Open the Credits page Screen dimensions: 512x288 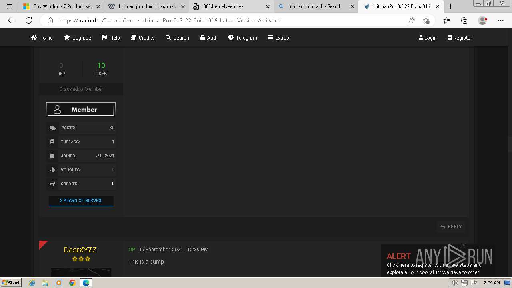click(x=143, y=38)
